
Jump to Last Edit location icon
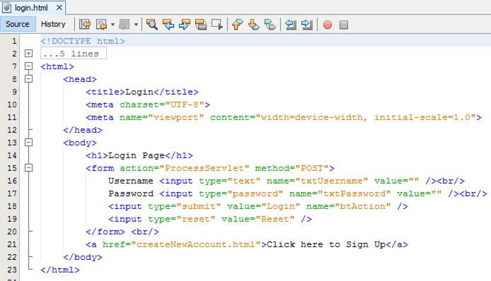pyautogui.click(x=85, y=25)
